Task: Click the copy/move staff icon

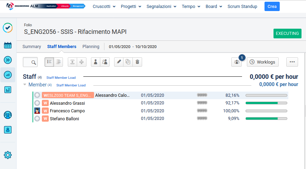Action: tap(128, 62)
